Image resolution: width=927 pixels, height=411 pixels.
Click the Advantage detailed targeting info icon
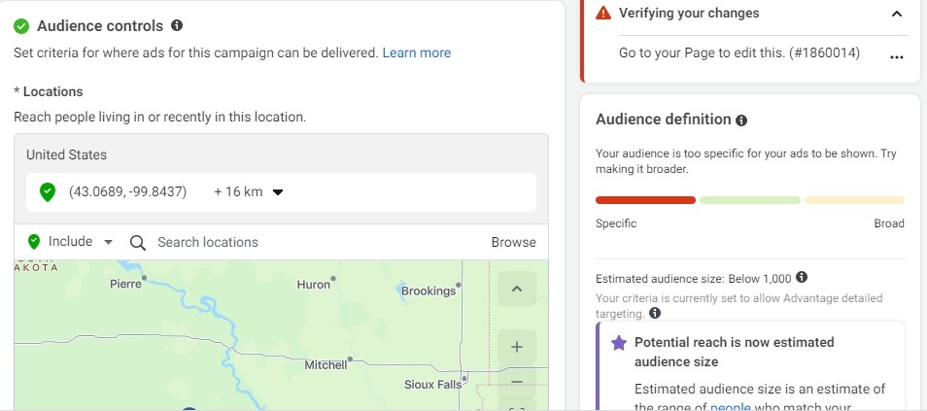point(655,314)
